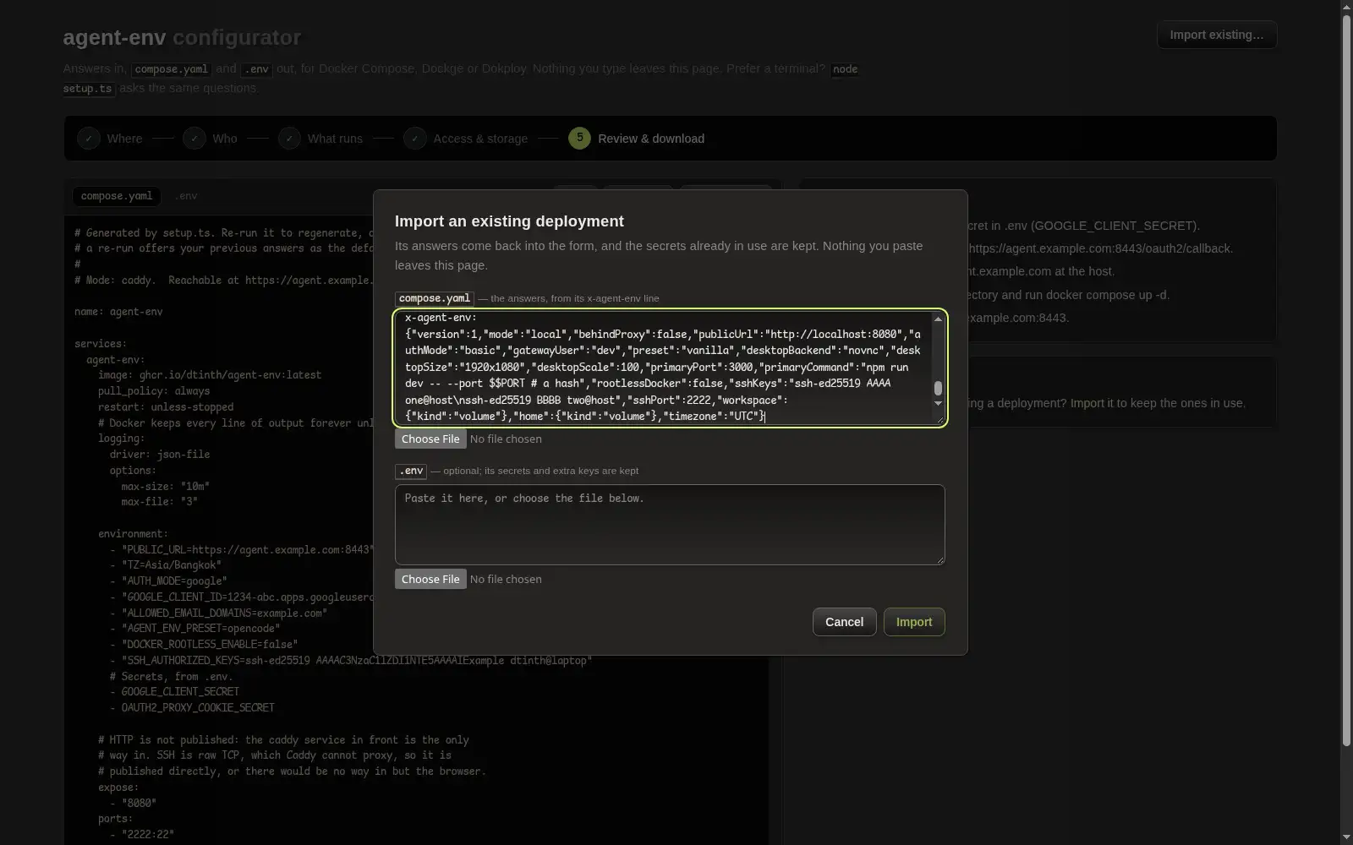The width and height of the screenshot is (1353, 845).
Task: Open the Import existing… button
Action: 1217,35
